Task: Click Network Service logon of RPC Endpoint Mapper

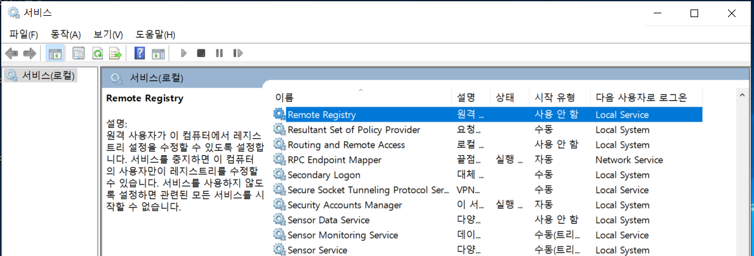Action: coord(629,160)
